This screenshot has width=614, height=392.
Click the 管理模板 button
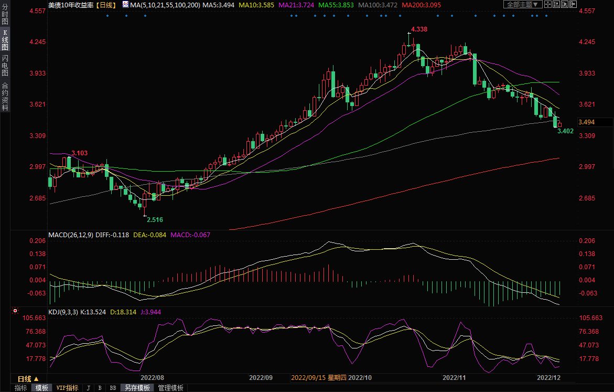(171, 388)
